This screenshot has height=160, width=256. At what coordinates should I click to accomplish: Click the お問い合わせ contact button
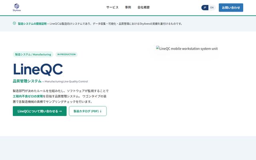[231, 8]
